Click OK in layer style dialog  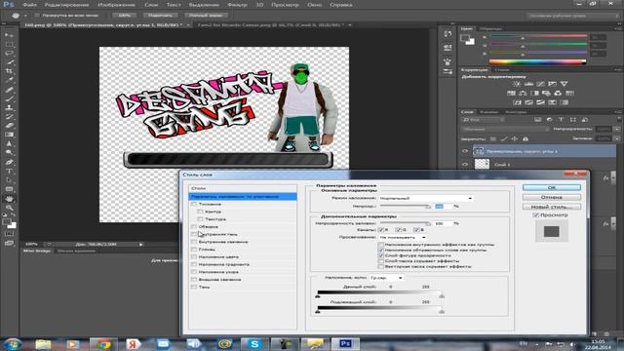pos(551,187)
